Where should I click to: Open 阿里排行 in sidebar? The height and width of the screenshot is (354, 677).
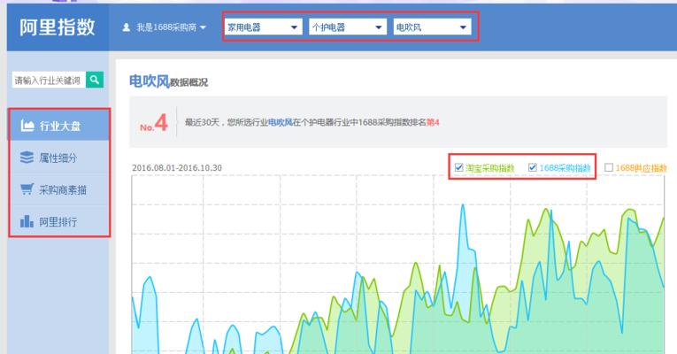tap(59, 221)
